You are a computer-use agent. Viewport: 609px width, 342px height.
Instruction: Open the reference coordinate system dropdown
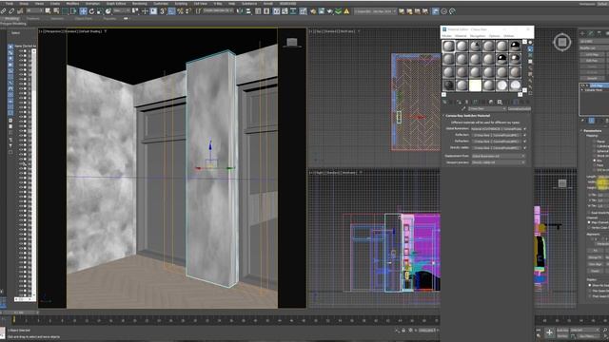coord(122,11)
